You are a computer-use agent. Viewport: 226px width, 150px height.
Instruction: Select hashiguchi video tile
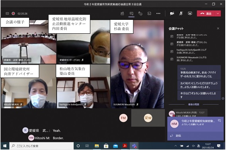coord(84,86)
